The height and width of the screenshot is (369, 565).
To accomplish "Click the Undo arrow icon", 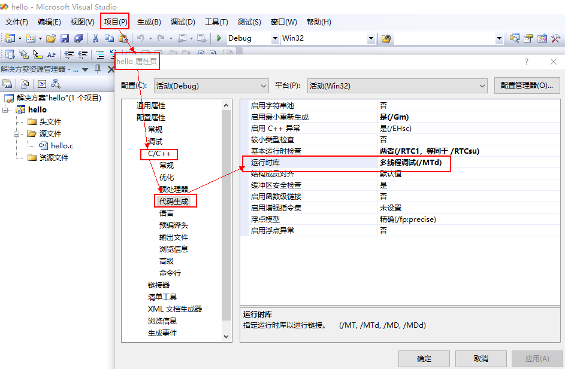I will click(141, 38).
